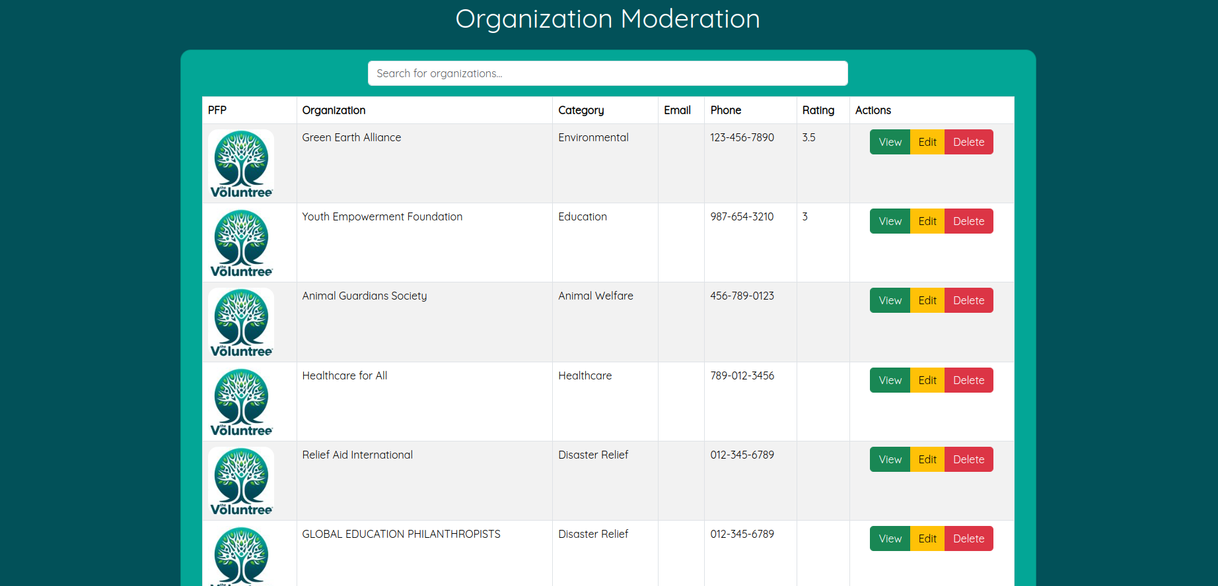Click the Healthcare for All profile picture
This screenshot has height=586, width=1218.
pyautogui.click(x=241, y=401)
